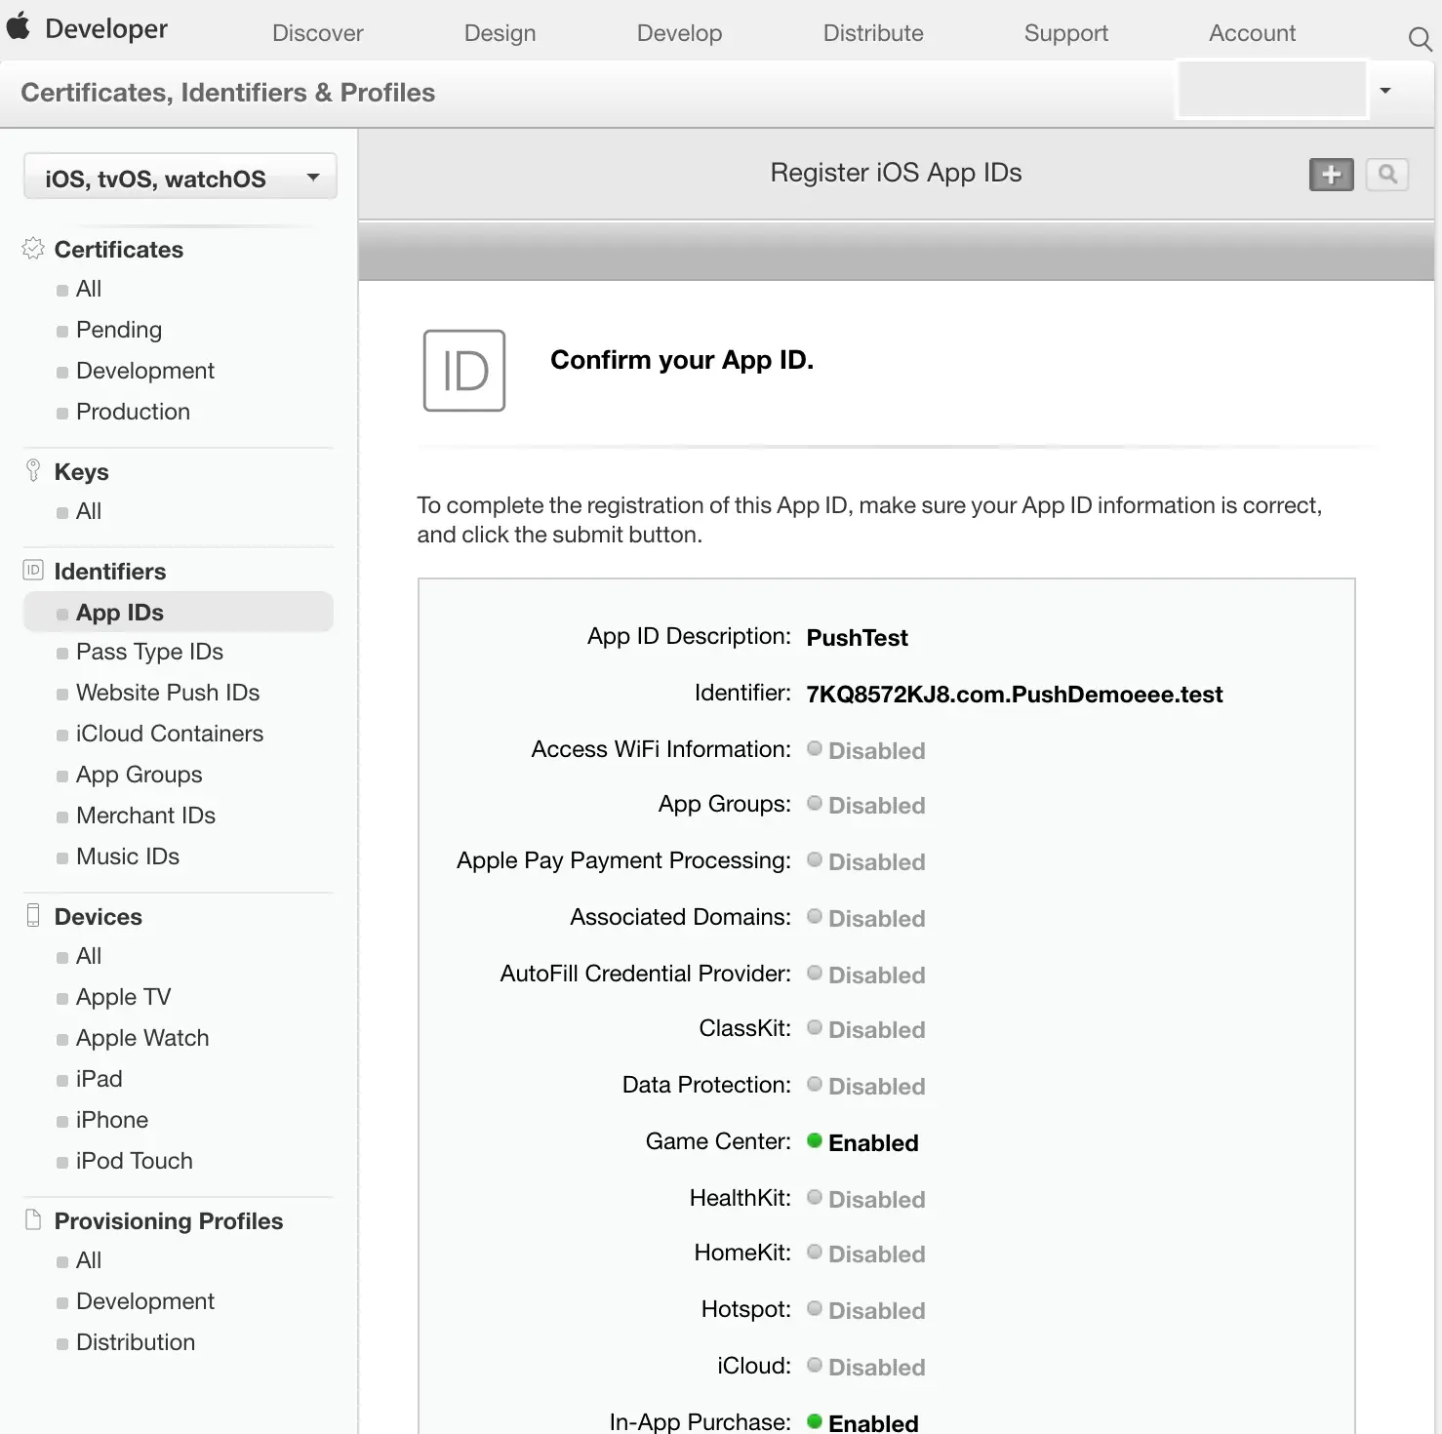Select Development under Certificates
The image size is (1442, 1434).
(x=145, y=371)
